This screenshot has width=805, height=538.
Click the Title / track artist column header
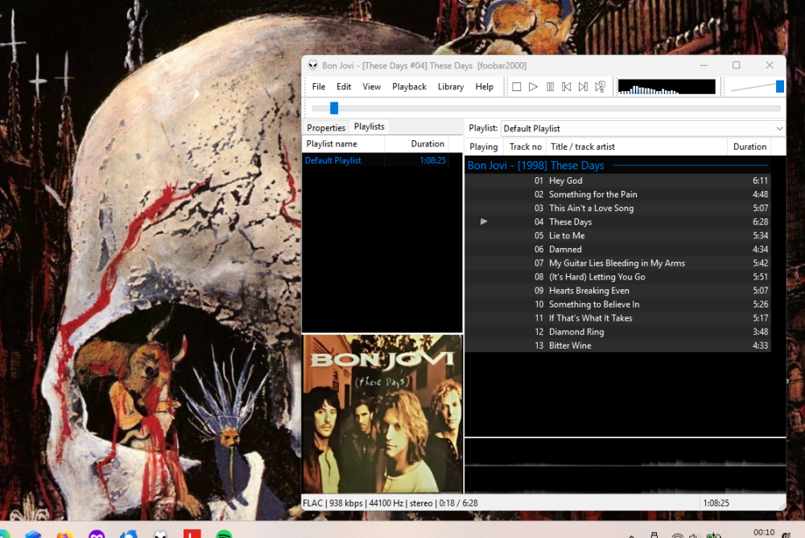[x=637, y=147]
